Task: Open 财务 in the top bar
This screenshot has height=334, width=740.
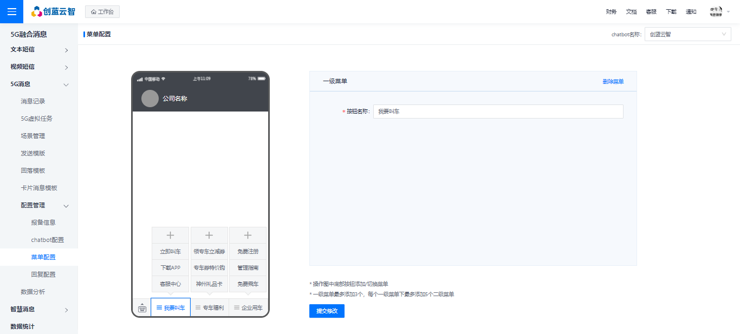Action: (x=611, y=12)
